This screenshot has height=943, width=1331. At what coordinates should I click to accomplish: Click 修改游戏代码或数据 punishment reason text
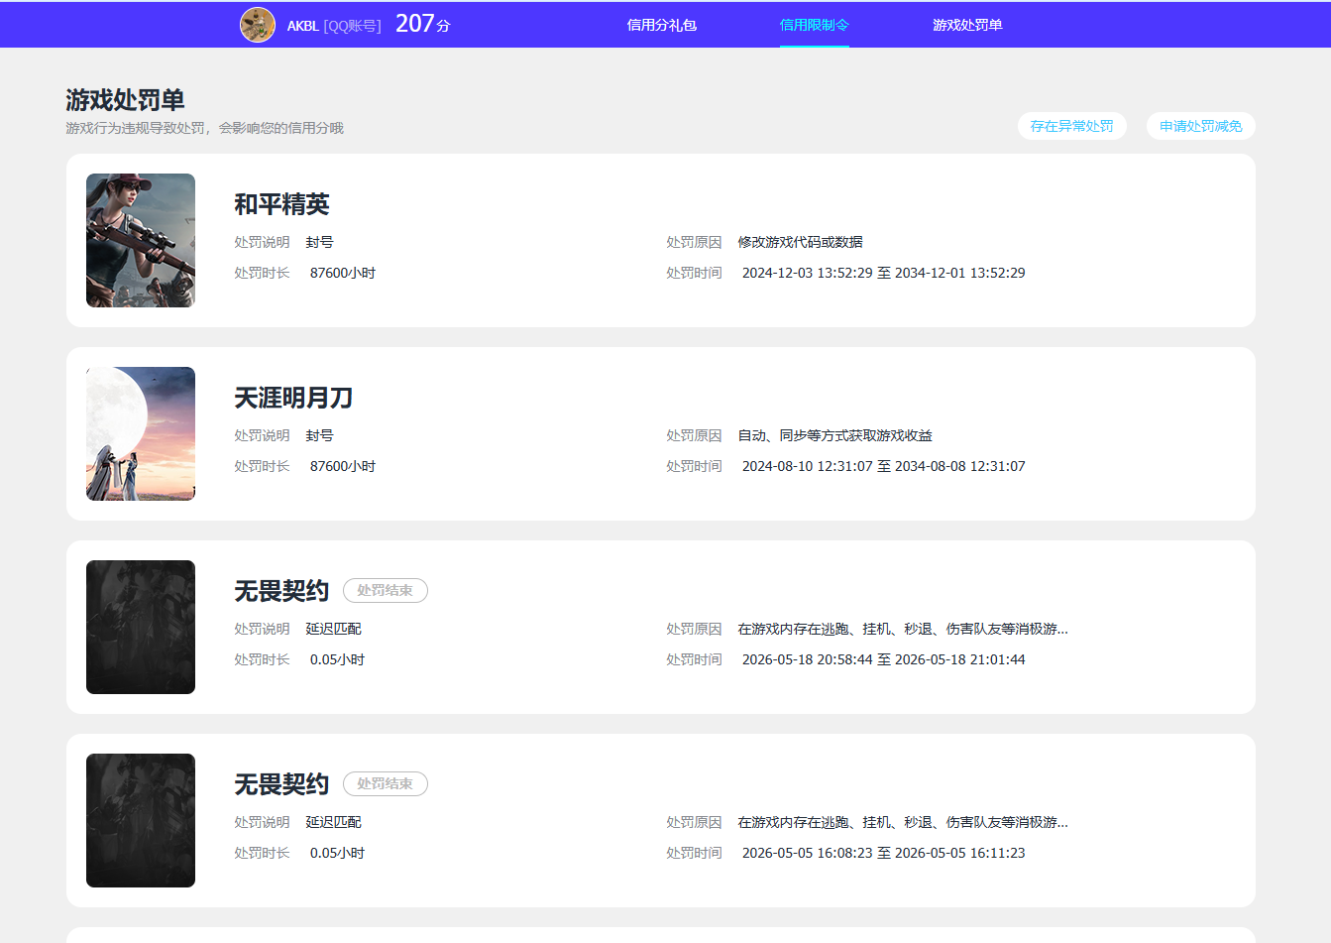(800, 242)
